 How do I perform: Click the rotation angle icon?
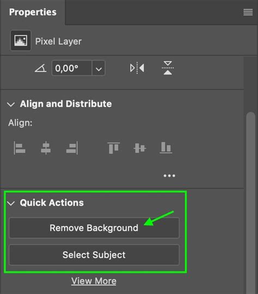[41, 68]
